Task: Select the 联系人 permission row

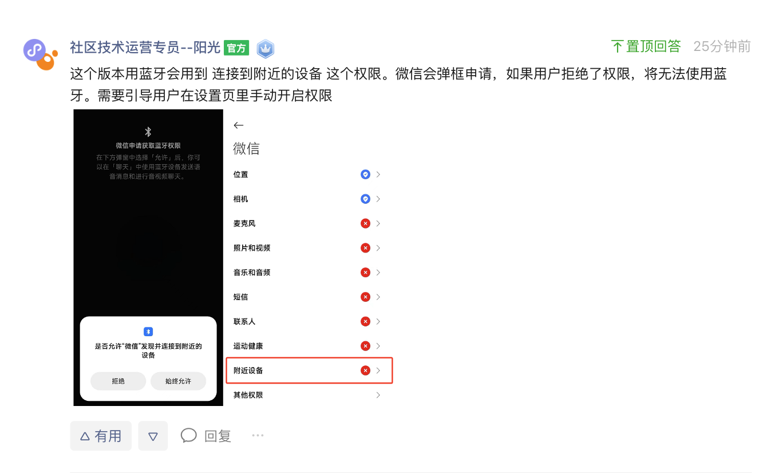Action: [307, 321]
